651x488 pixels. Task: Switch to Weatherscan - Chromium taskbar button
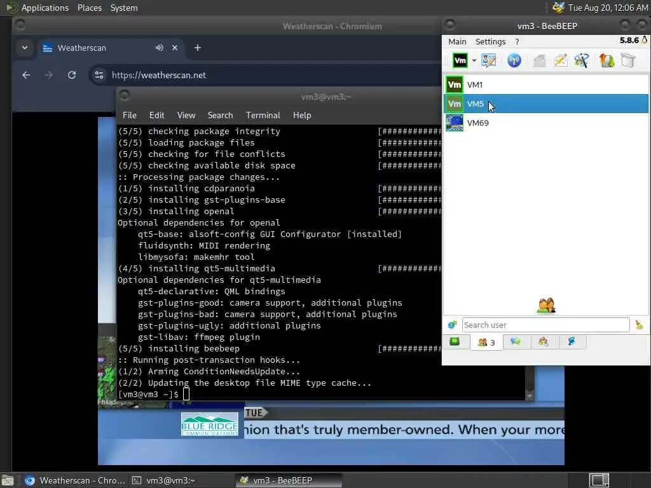(x=75, y=480)
